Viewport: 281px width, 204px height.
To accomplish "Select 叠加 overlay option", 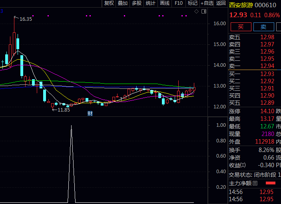I will tap(123, 3).
